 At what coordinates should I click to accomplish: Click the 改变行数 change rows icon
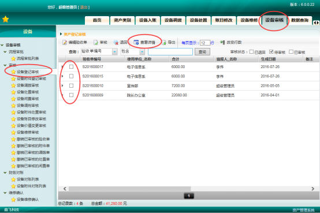pos(222,42)
